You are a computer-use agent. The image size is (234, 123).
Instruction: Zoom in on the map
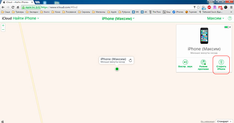(x=3, y=25)
